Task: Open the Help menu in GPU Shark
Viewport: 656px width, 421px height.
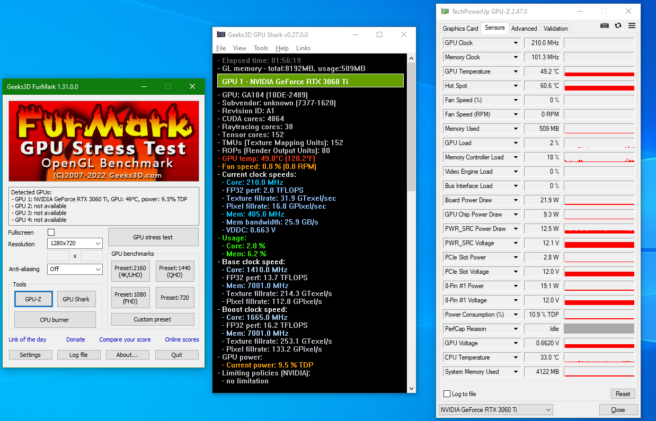Action: [x=282, y=48]
